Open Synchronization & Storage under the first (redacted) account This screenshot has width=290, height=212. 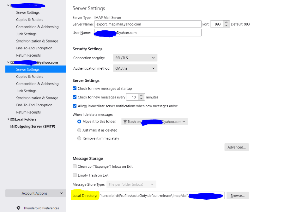(x=37, y=41)
